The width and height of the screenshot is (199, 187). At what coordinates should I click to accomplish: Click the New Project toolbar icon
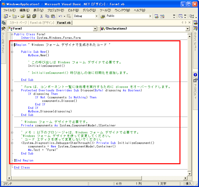point(6,16)
